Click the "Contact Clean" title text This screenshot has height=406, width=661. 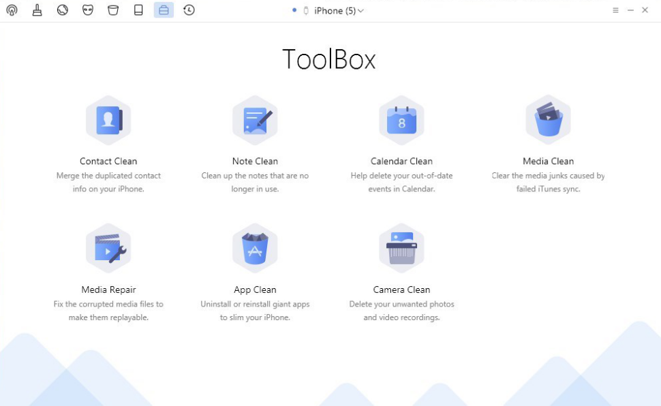[x=108, y=161]
